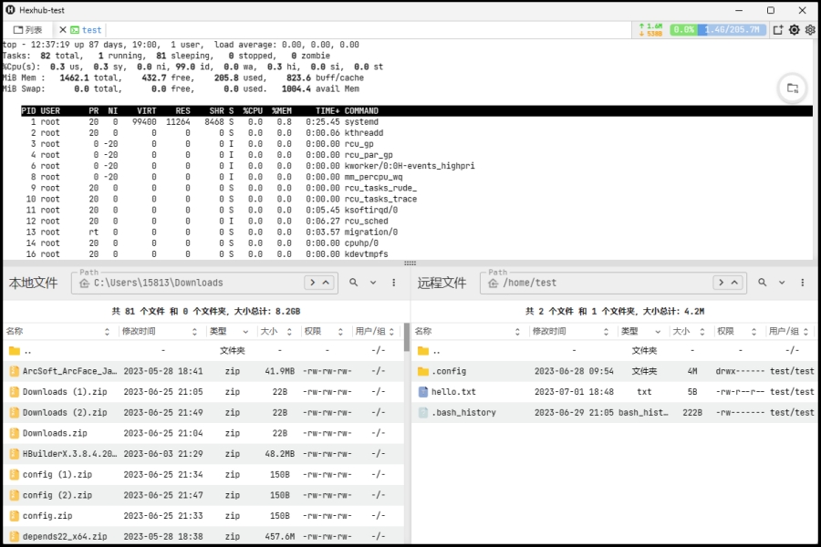Screen dimensions: 821x547
Task: Search local files with magnifier icon
Action: coord(354,283)
